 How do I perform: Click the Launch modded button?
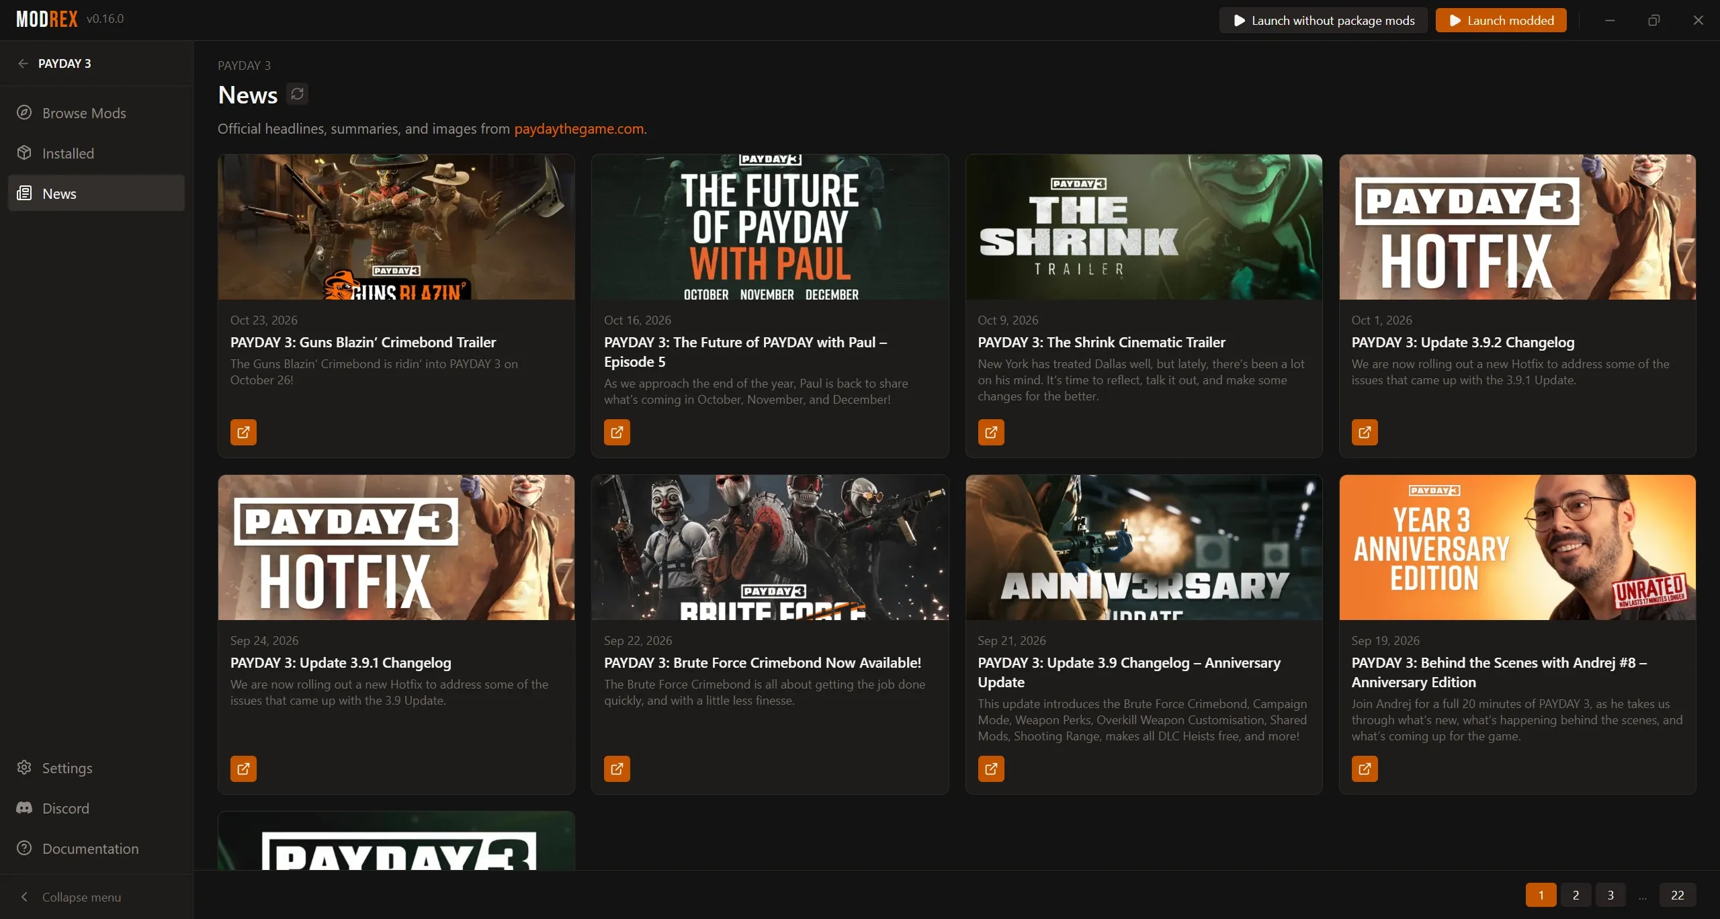point(1501,20)
